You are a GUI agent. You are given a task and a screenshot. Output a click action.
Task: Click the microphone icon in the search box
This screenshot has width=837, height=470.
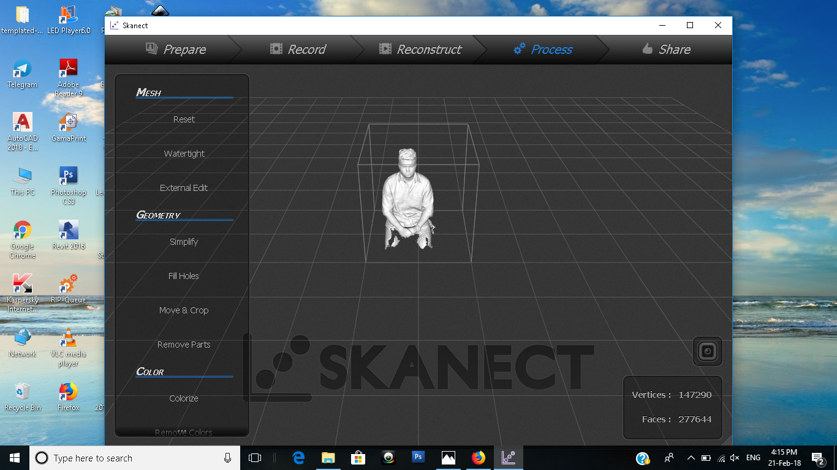(x=227, y=458)
